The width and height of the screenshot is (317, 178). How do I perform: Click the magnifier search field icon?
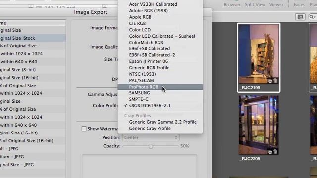pos(312,17)
